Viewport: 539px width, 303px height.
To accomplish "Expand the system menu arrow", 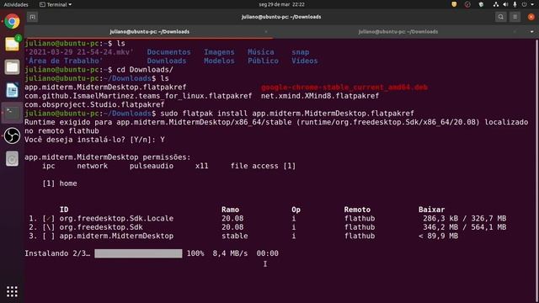I will 531,4.
